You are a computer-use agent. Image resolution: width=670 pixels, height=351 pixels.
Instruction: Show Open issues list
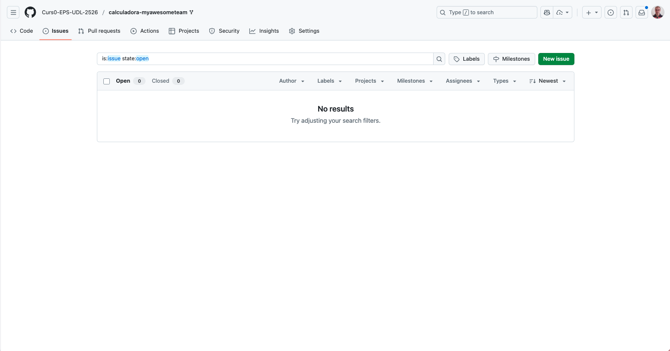tap(130, 81)
